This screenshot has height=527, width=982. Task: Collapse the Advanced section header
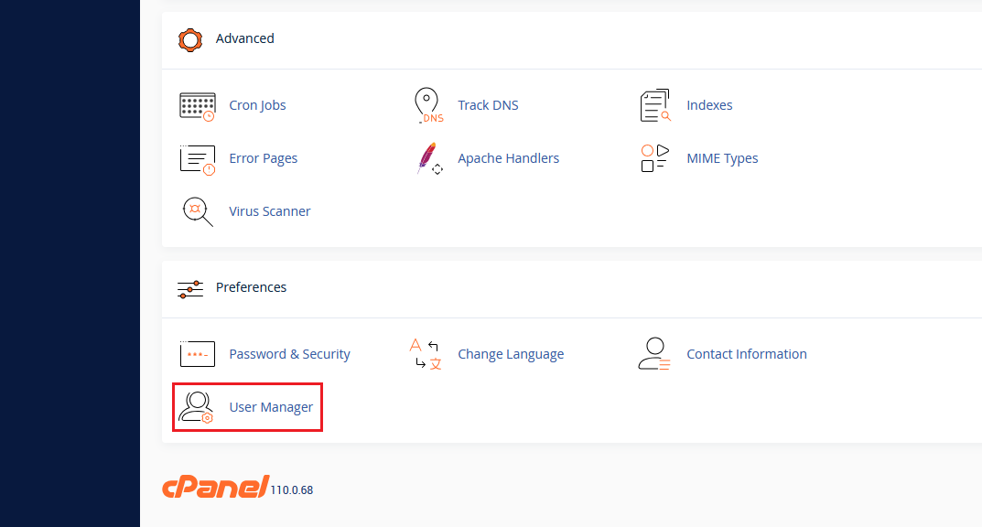(x=244, y=38)
